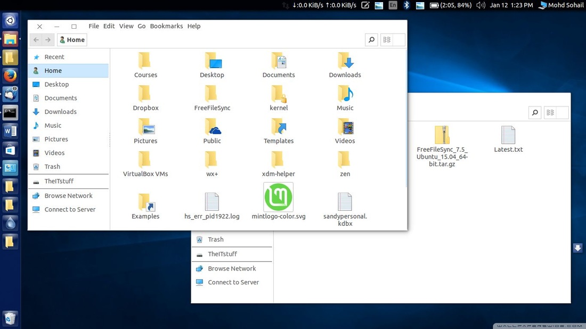Open Firefox from the launcher dock
Viewport: 586px width, 329px height.
pyautogui.click(x=11, y=76)
